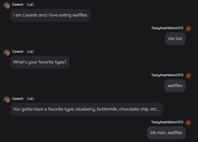This screenshot has width=198, height=142.
Task: Select the 'I am Caseoh and I love eating waffles' bubble
Action: tap(50, 15)
